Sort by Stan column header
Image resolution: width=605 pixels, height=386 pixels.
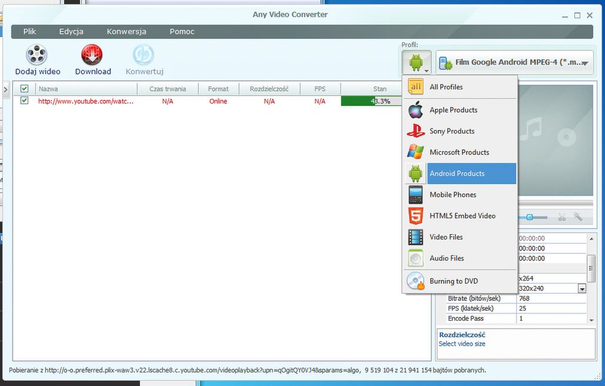coord(371,89)
